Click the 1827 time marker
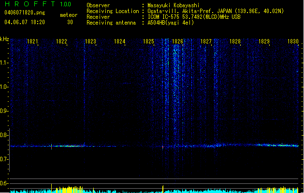Screen dimensions: 304x193 [x=206, y=41]
